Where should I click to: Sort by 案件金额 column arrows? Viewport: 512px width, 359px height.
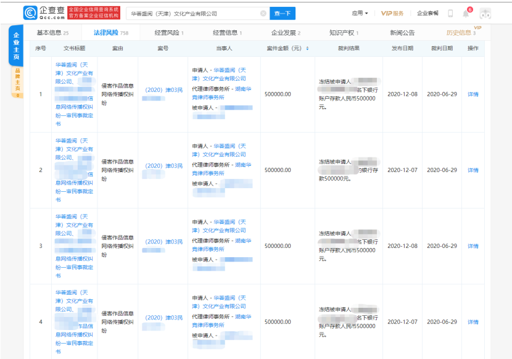307,48
